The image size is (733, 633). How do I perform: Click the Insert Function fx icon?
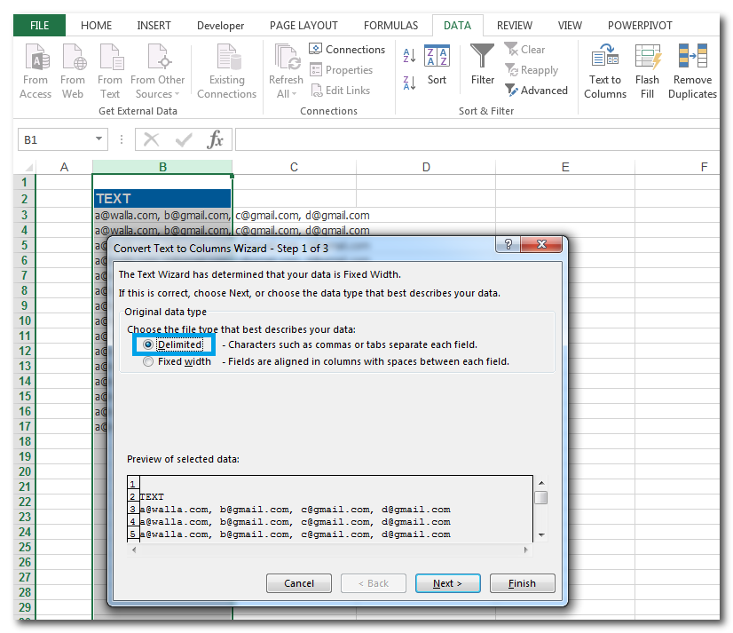(215, 139)
